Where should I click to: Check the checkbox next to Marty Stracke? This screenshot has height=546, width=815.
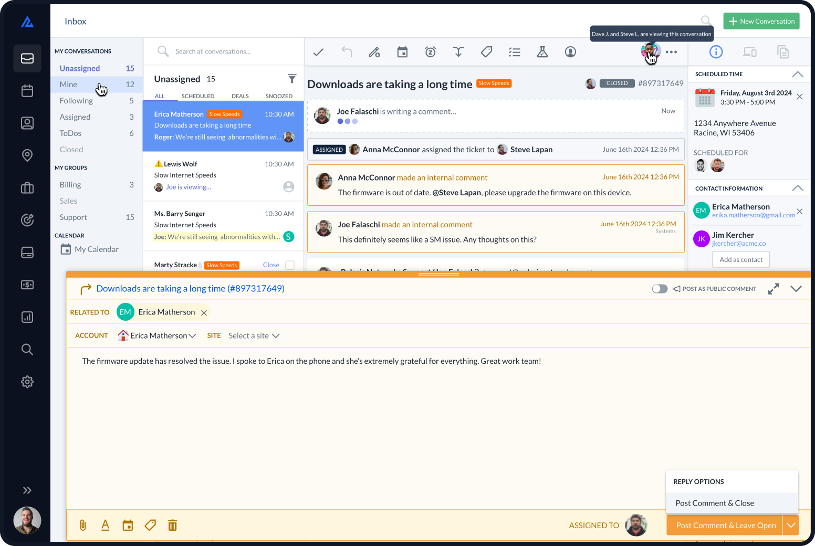[x=289, y=265]
